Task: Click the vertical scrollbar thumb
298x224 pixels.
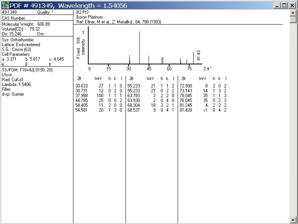Action: click(293, 20)
